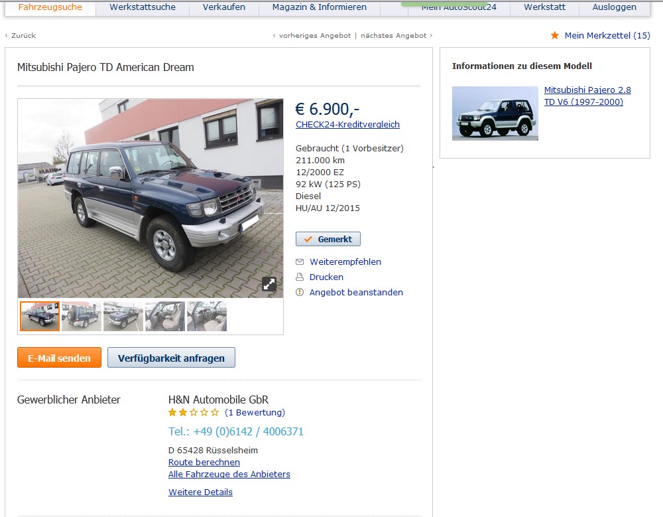Click the envelope icon for Weiterempfehlen

[300, 261]
